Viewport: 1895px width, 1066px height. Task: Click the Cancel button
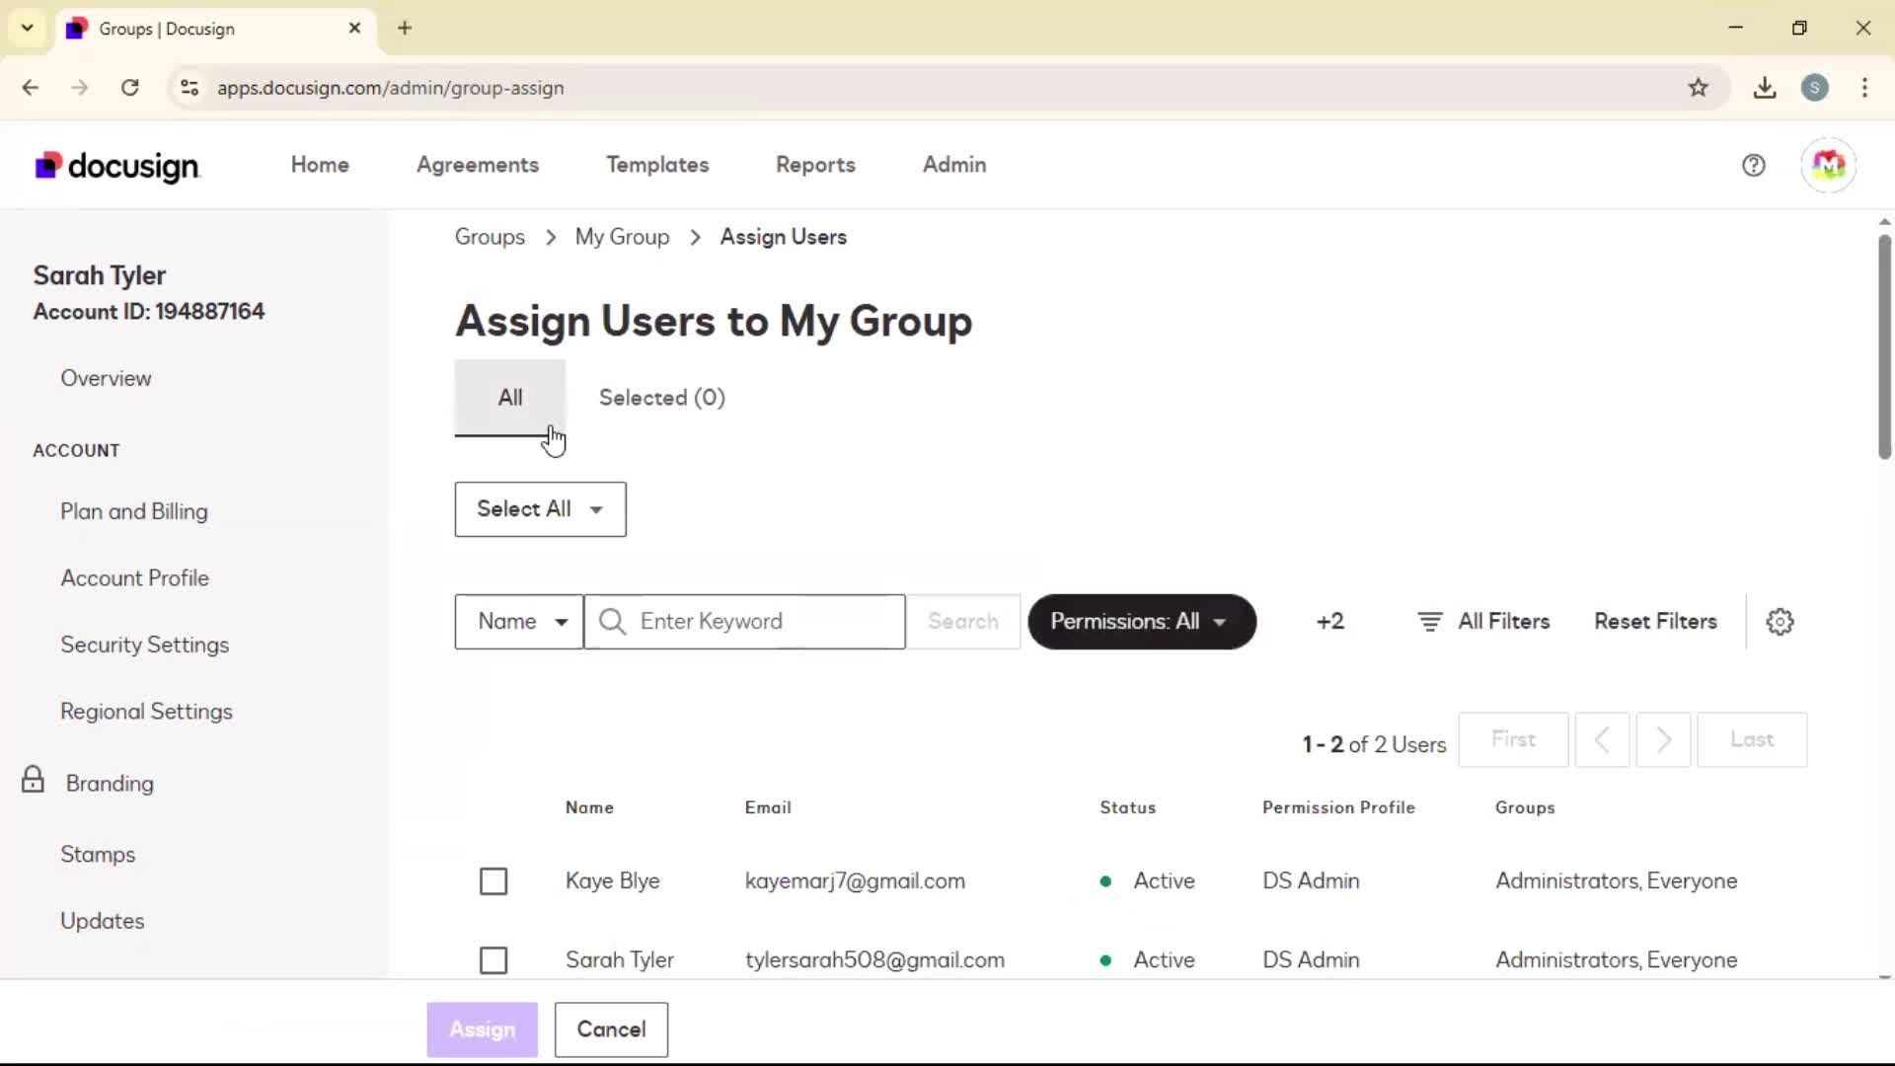pos(611,1029)
